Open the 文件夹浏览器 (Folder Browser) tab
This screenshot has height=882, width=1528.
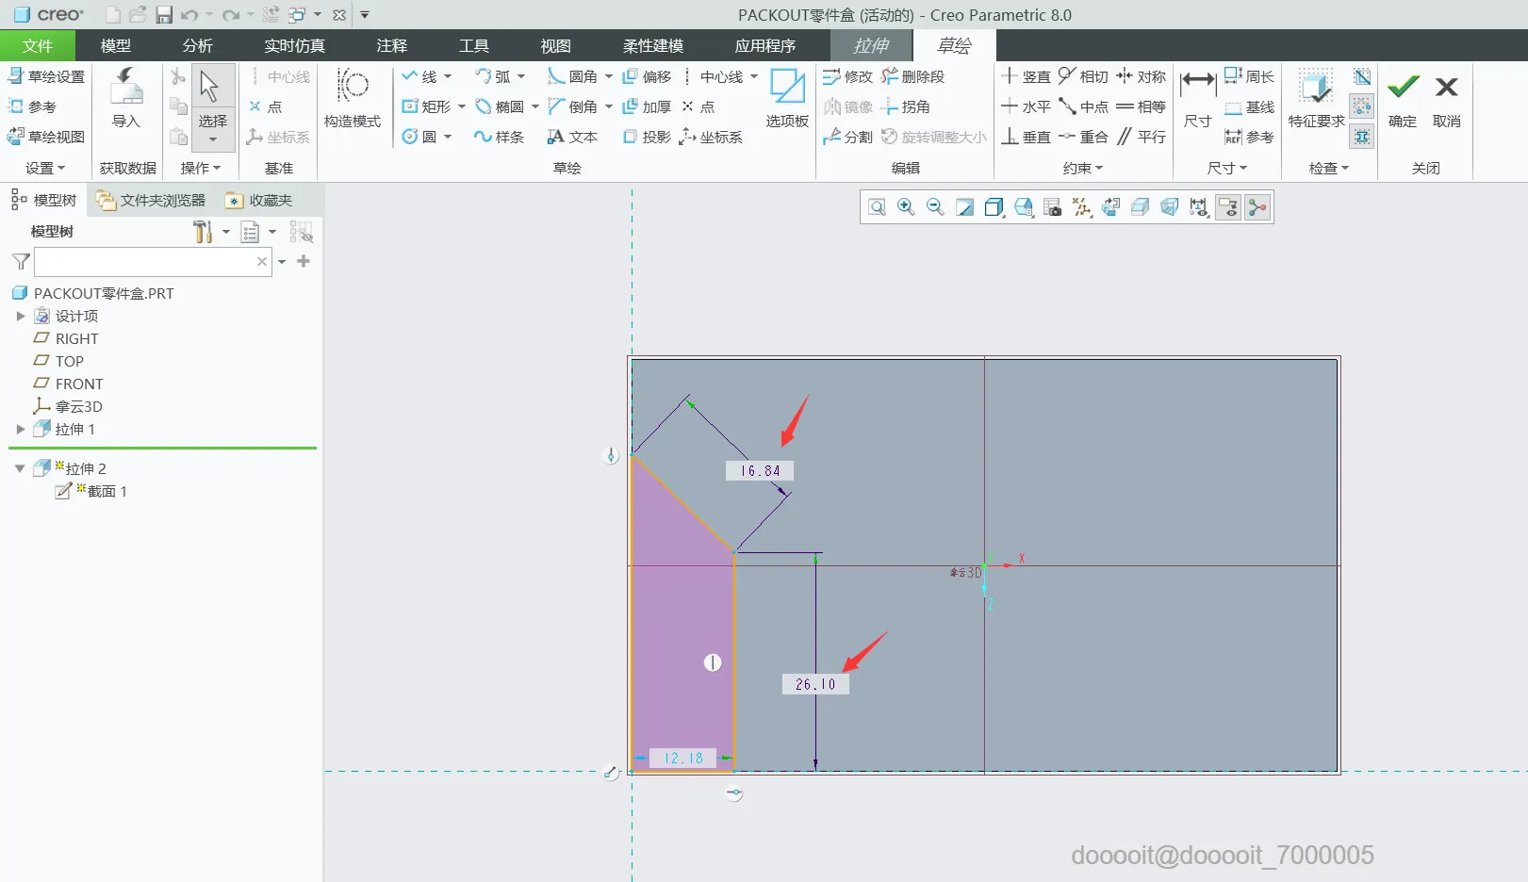tap(151, 200)
